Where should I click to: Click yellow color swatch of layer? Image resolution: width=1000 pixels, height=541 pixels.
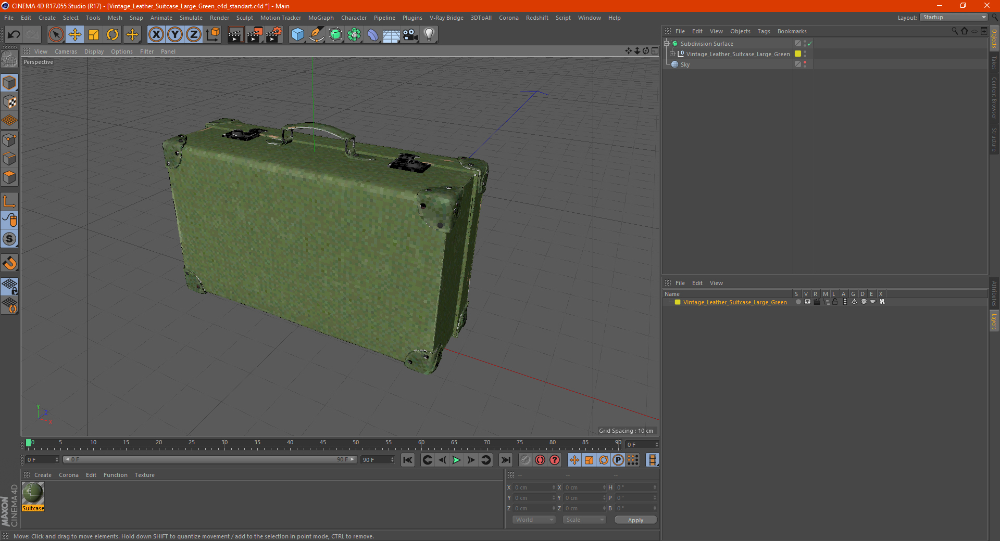(678, 302)
